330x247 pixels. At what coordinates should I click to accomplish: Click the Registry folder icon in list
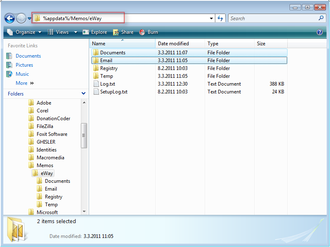(x=96, y=68)
